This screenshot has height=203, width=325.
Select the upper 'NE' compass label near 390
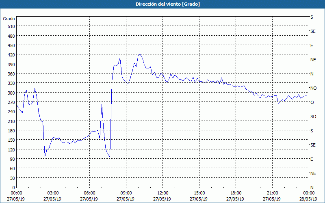[313, 60]
